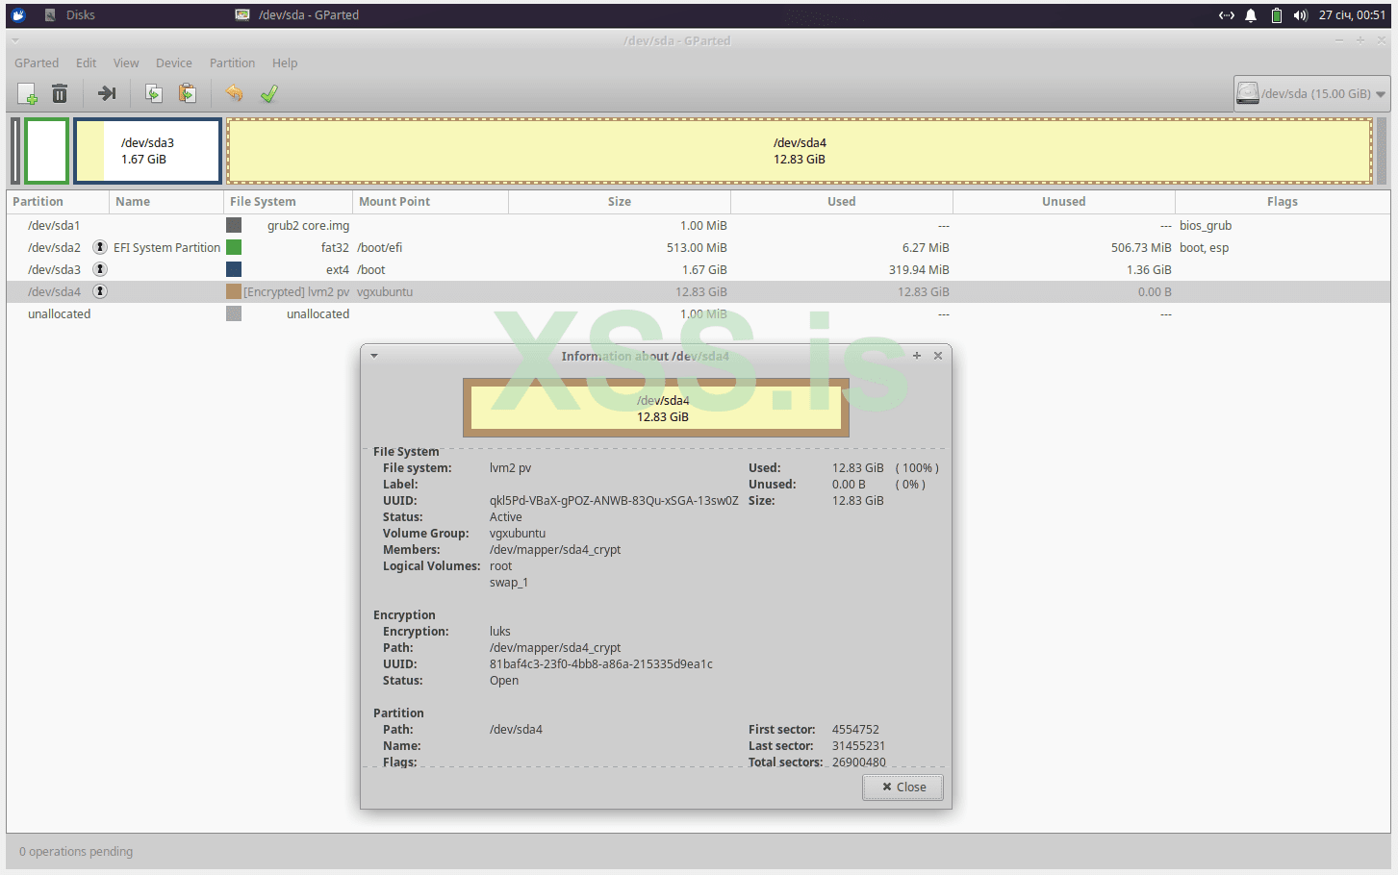Click the bios_grub flag cell
Image resolution: width=1398 pixels, height=875 pixels.
pos(1206,226)
